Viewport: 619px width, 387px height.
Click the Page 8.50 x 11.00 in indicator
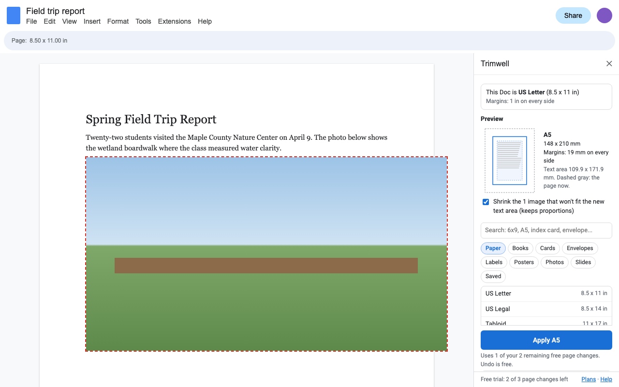[x=39, y=41]
